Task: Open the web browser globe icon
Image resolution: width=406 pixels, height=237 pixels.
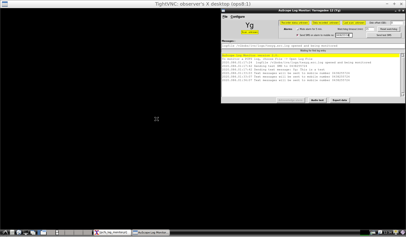Action: coord(19,232)
